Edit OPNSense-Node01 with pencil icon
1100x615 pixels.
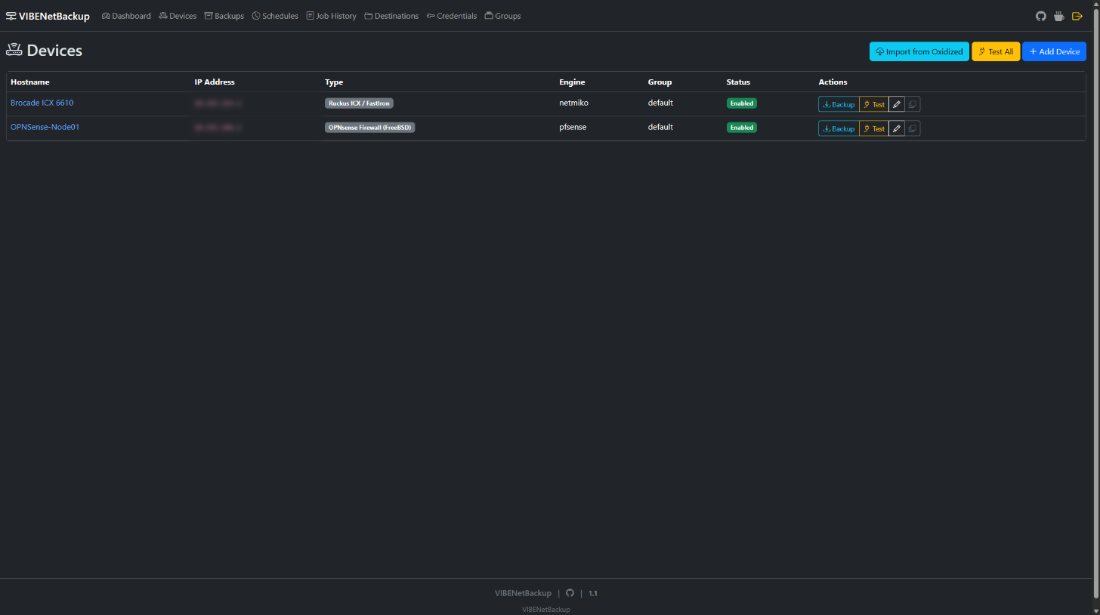coord(897,128)
